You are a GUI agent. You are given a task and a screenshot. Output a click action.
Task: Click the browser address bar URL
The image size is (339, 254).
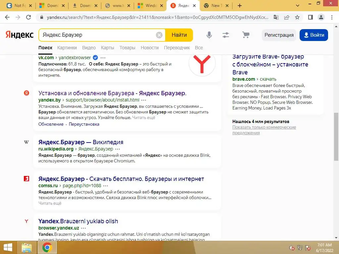(158, 17)
